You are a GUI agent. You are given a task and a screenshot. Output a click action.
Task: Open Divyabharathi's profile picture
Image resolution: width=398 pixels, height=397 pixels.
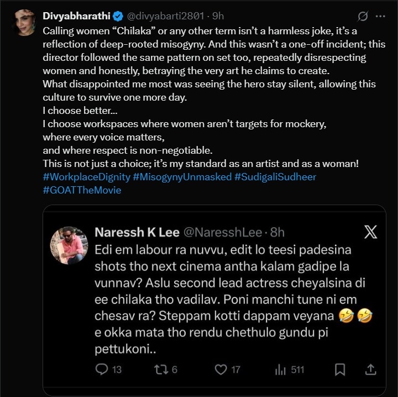[x=24, y=23]
